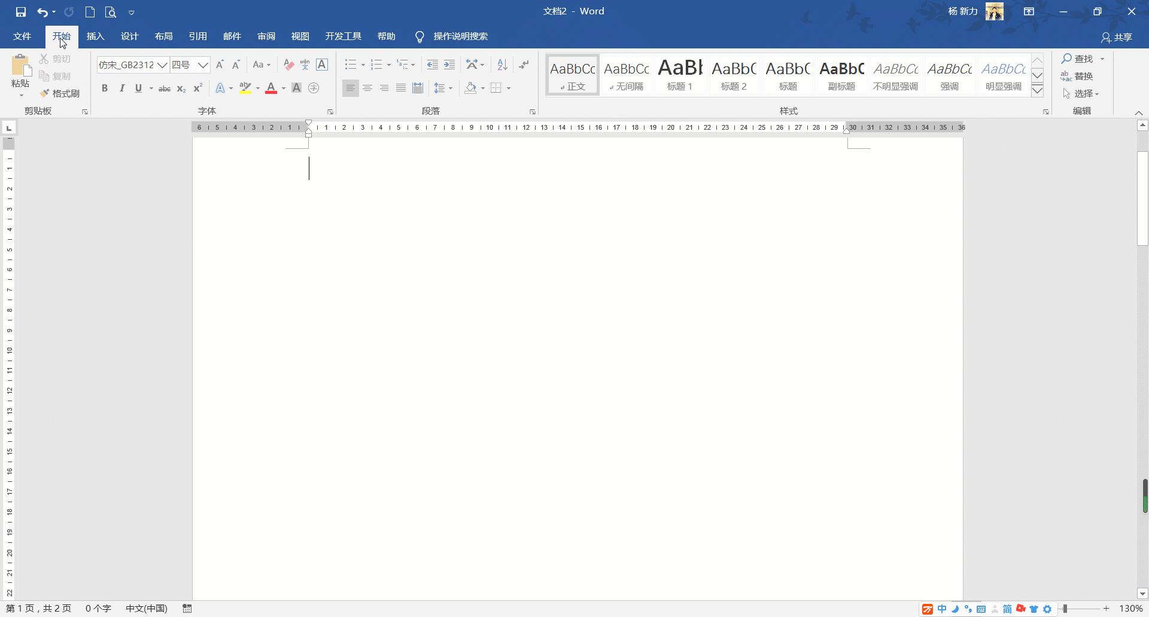This screenshot has height=617, width=1149.
Task: Click the increase indent icon
Action: (x=449, y=65)
